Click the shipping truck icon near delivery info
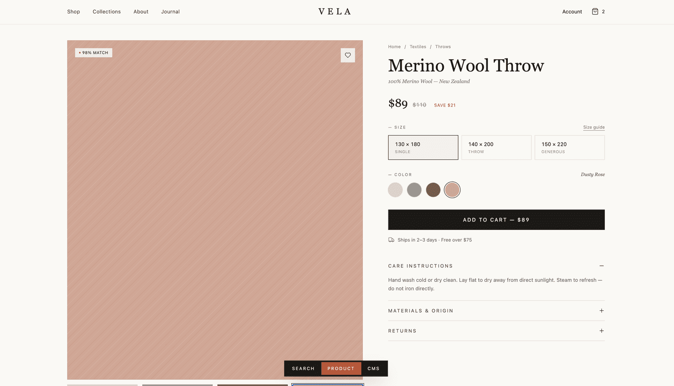The width and height of the screenshot is (674, 386). pyautogui.click(x=391, y=239)
